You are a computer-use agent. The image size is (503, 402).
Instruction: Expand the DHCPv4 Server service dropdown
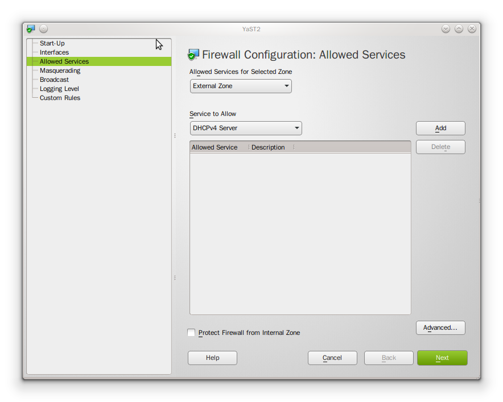tap(246, 129)
